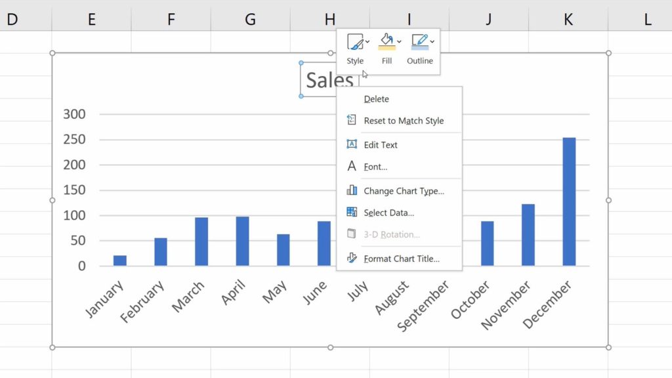This screenshot has width=672, height=378.
Task: Click the Font icon beside Font...
Action: [352, 166]
